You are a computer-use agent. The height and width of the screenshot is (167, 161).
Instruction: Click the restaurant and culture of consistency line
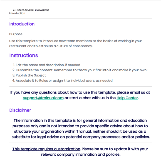pyautogui.click(x=51, y=46)
